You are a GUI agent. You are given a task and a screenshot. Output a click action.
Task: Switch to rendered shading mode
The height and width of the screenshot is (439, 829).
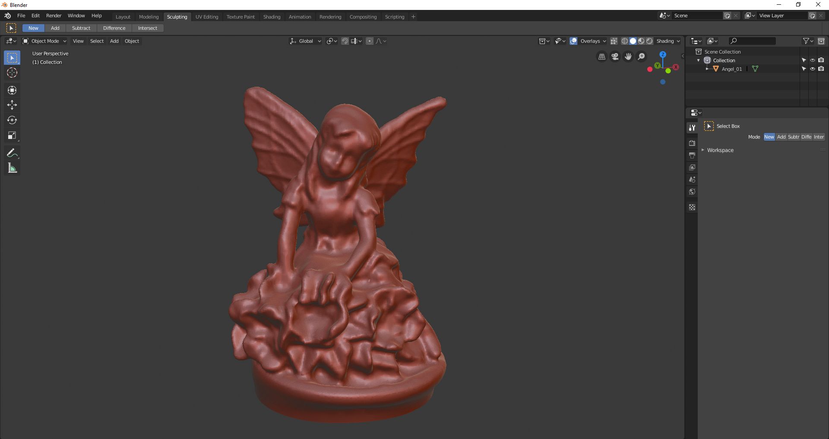tap(649, 41)
